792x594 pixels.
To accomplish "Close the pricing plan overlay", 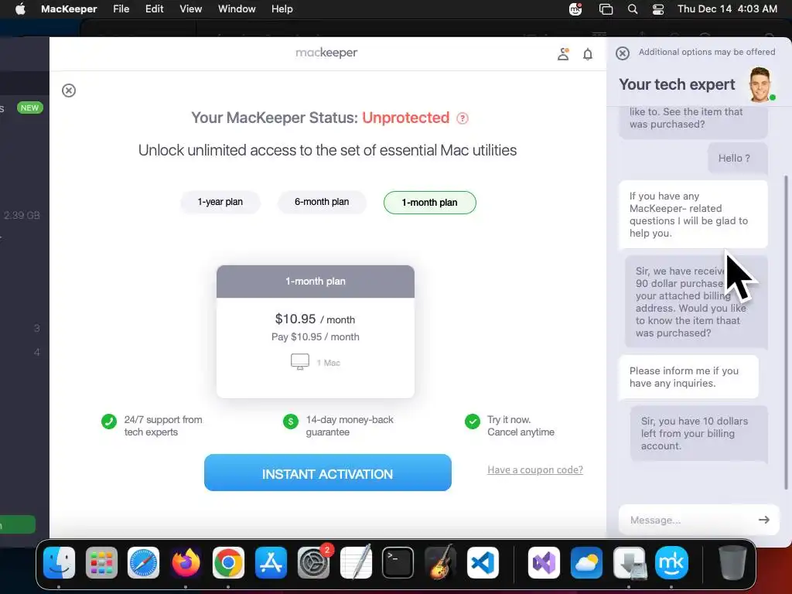I will coord(69,90).
